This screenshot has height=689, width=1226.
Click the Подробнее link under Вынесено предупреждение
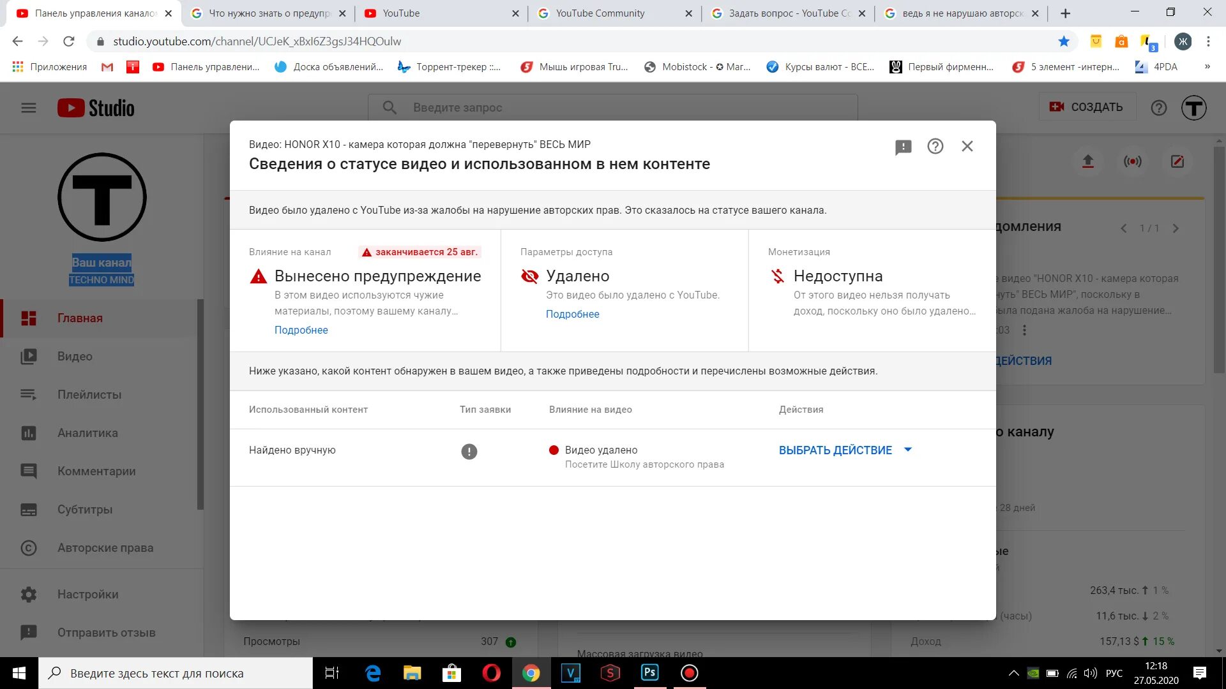point(301,329)
